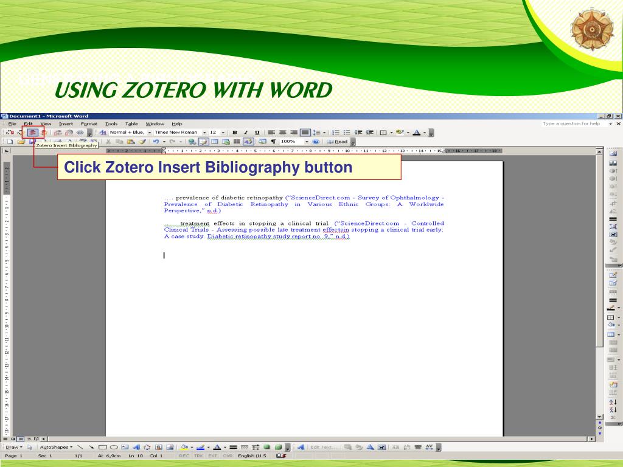This screenshot has width=623, height=467.
Task: Open the Draw menu dropdown
Action: point(14,447)
